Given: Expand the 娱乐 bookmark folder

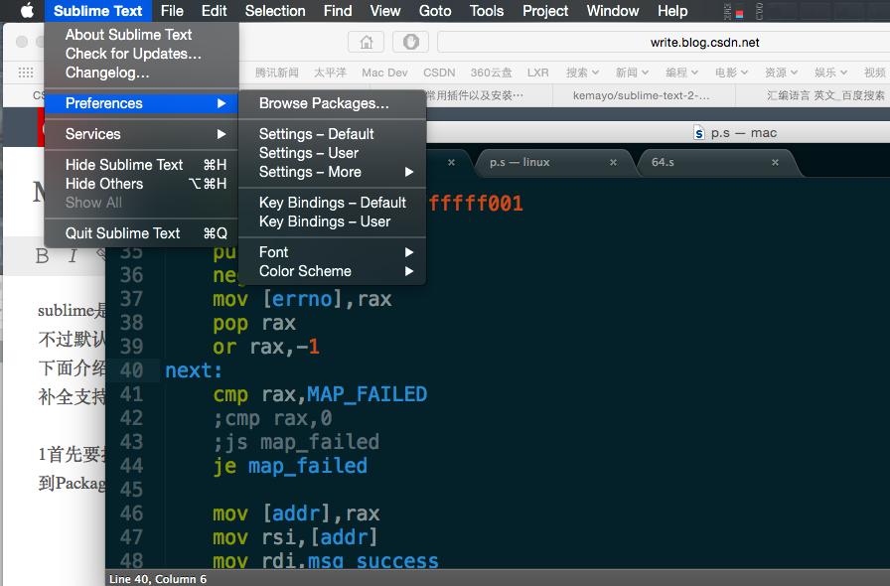Looking at the screenshot, I should (x=830, y=73).
